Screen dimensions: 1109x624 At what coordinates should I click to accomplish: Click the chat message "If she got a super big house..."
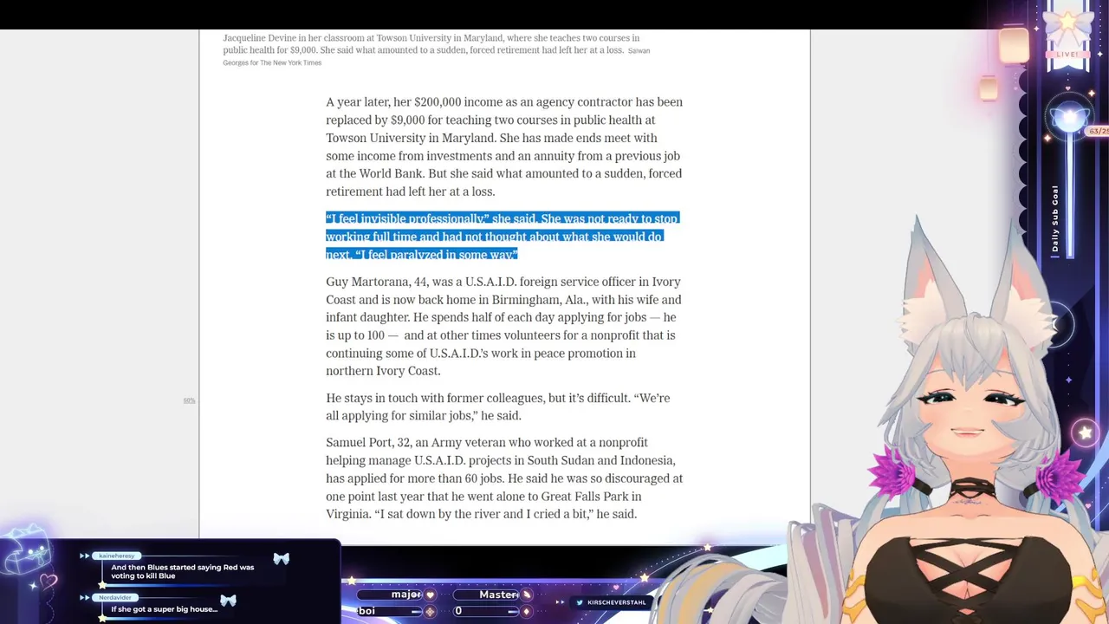click(164, 609)
